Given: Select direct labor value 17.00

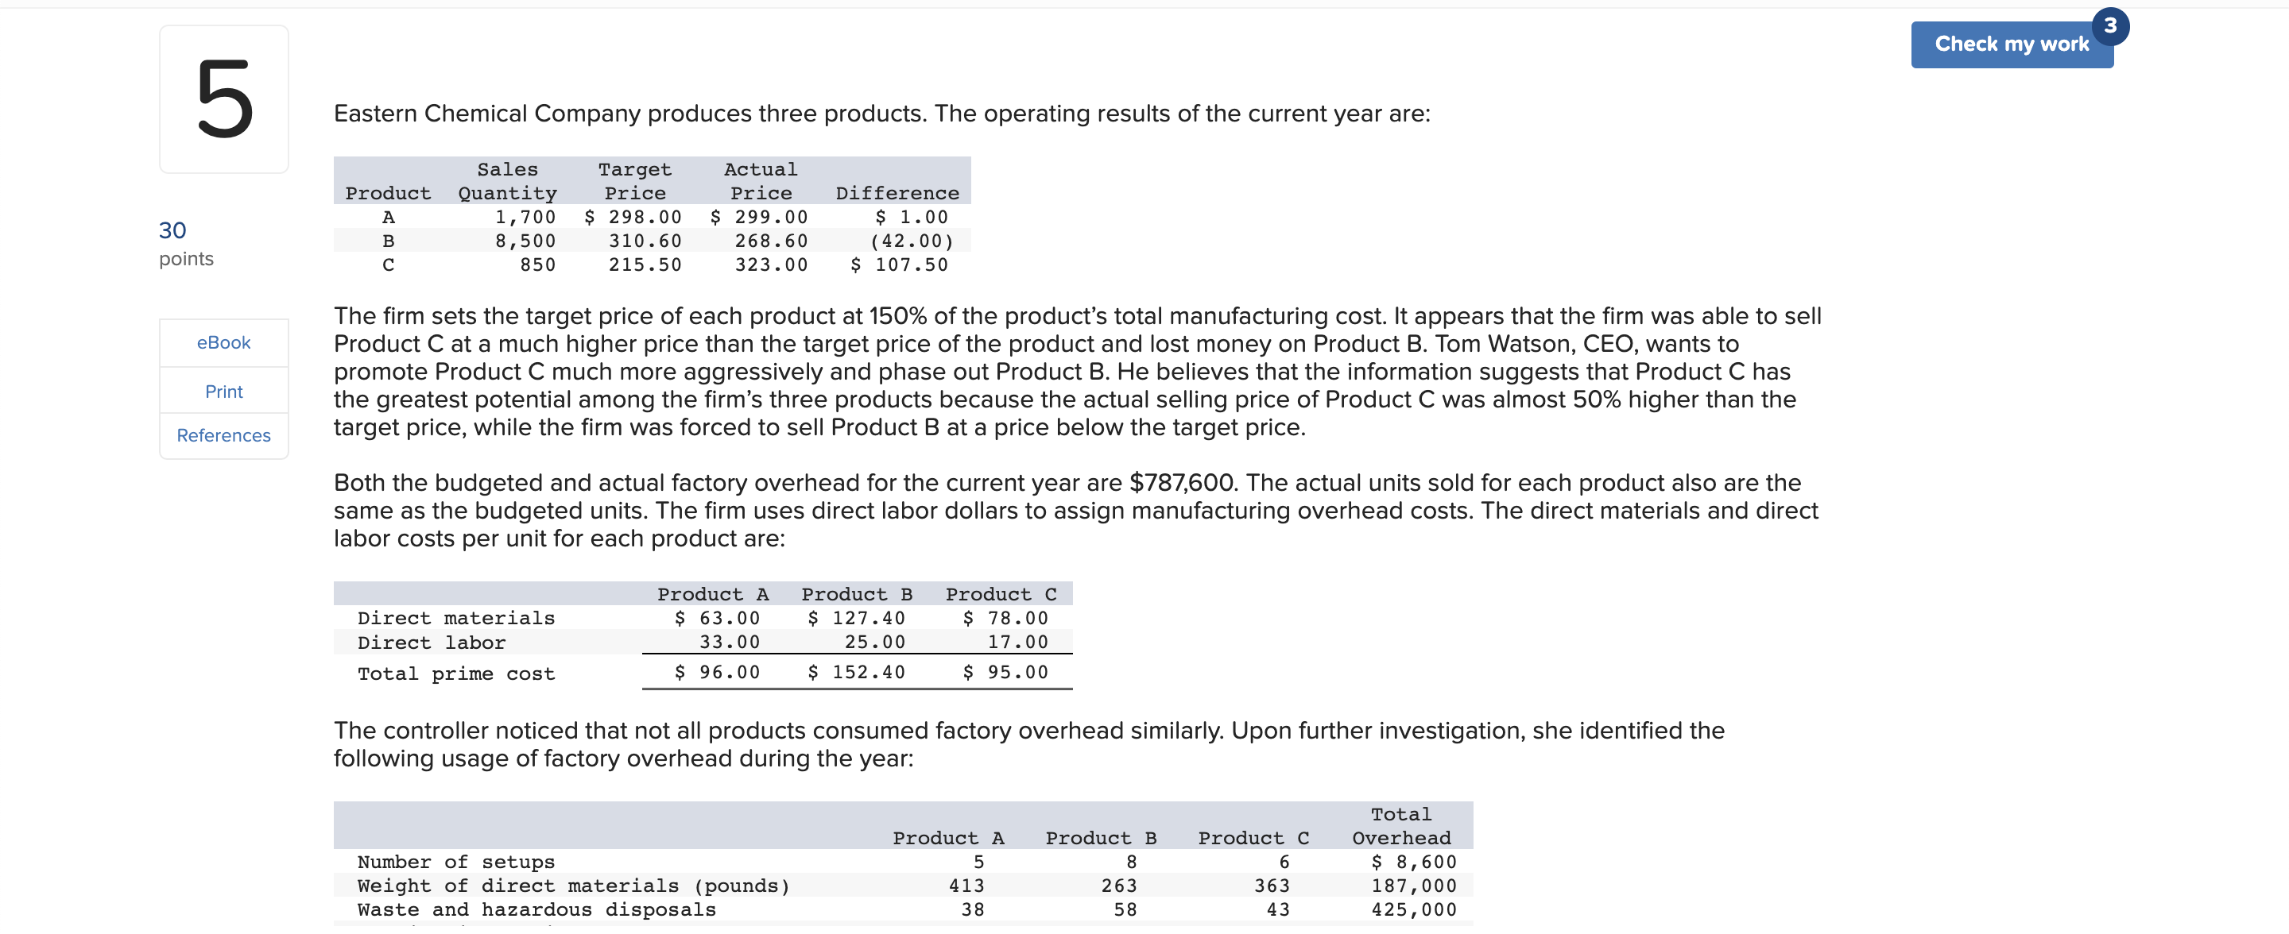Looking at the screenshot, I should tap(1018, 643).
